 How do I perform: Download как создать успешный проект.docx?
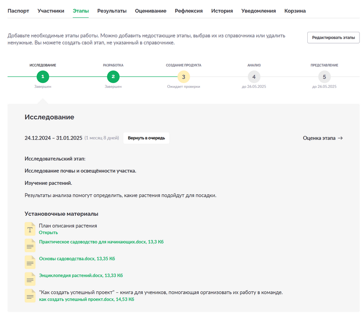86,299
